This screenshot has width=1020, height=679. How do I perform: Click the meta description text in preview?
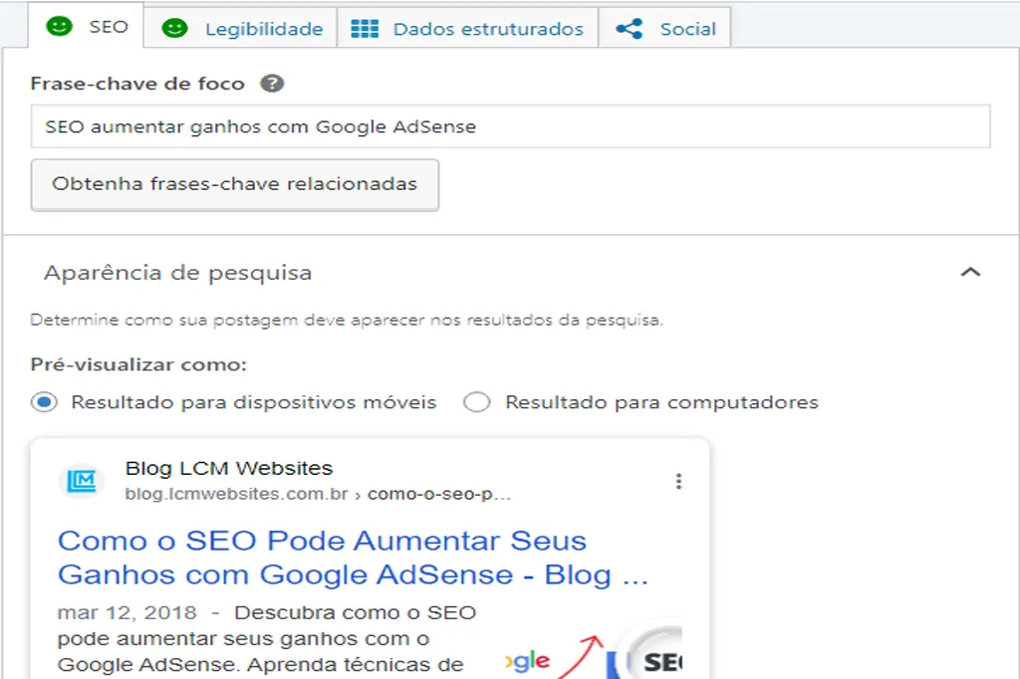coord(267,638)
